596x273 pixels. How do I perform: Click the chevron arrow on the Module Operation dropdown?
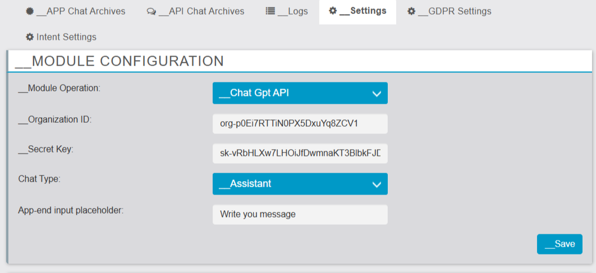pyautogui.click(x=377, y=94)
